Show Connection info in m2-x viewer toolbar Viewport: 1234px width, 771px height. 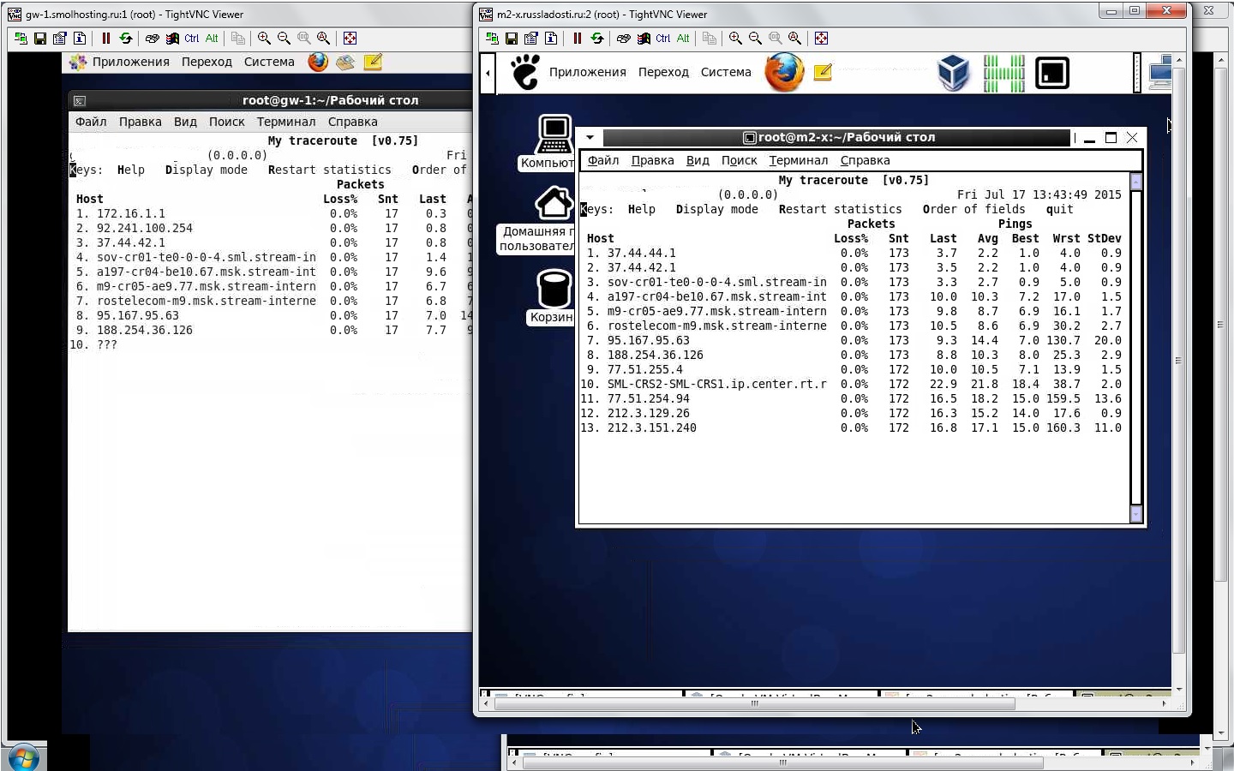(x=551, y=39)
